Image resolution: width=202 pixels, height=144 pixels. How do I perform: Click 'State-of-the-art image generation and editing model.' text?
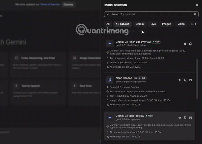137,92
